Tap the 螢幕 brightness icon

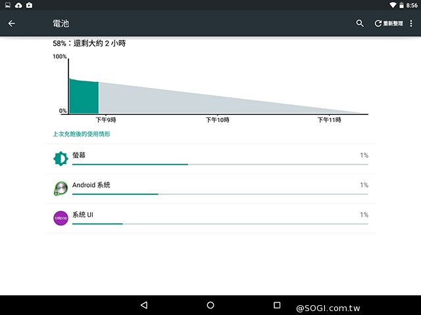click(x=61, y=159)
